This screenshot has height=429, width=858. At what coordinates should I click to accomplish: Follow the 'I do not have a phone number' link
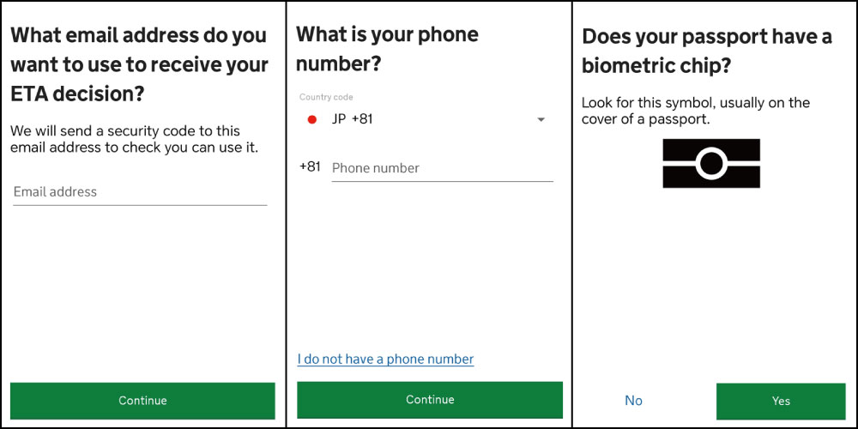coord(386,360)
